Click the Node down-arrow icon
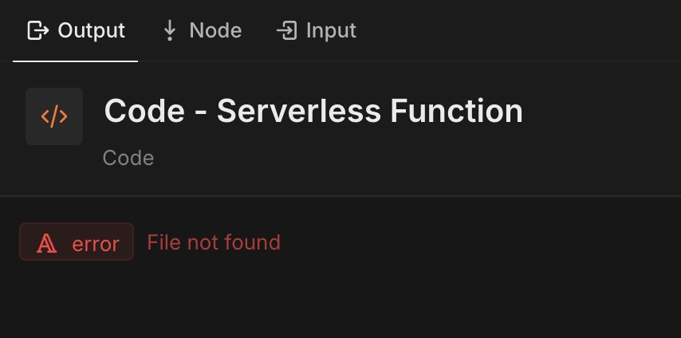 [x=170, y=31]
